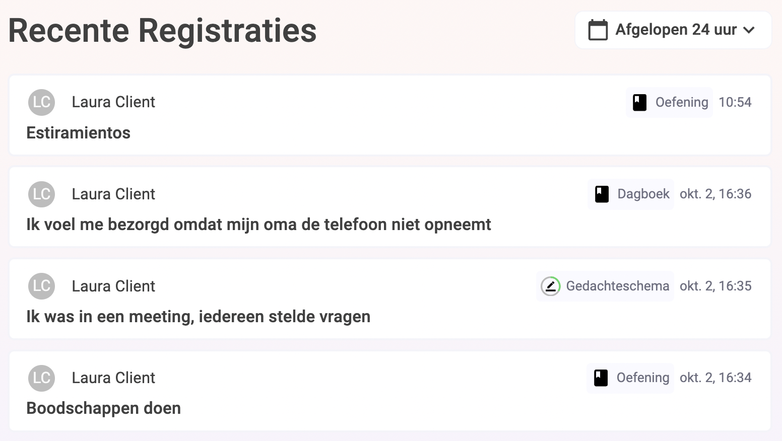Click LC avatar on the oma telefoon diary entry
Screen dimensions: 782x441
(41, 194)
